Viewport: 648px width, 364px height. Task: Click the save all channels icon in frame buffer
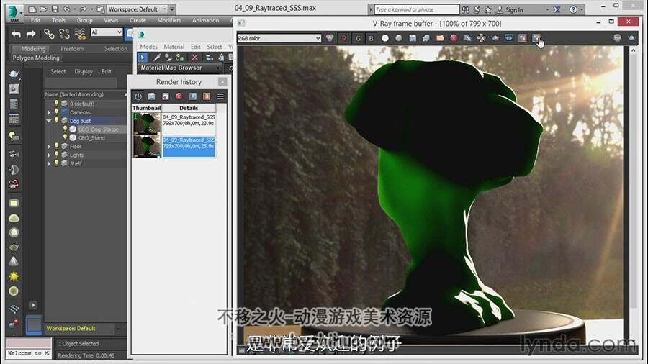[x=426, y=38]
